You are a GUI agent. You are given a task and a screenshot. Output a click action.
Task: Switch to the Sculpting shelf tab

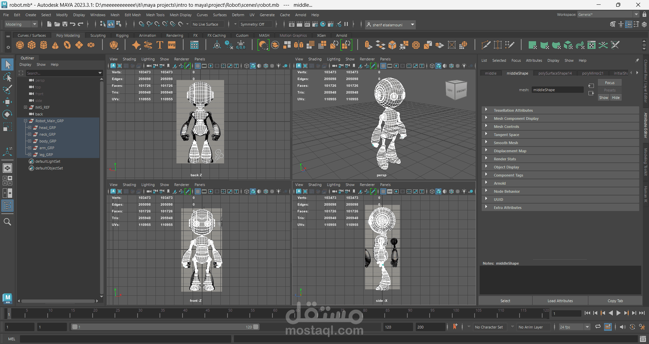coord(98,35)
